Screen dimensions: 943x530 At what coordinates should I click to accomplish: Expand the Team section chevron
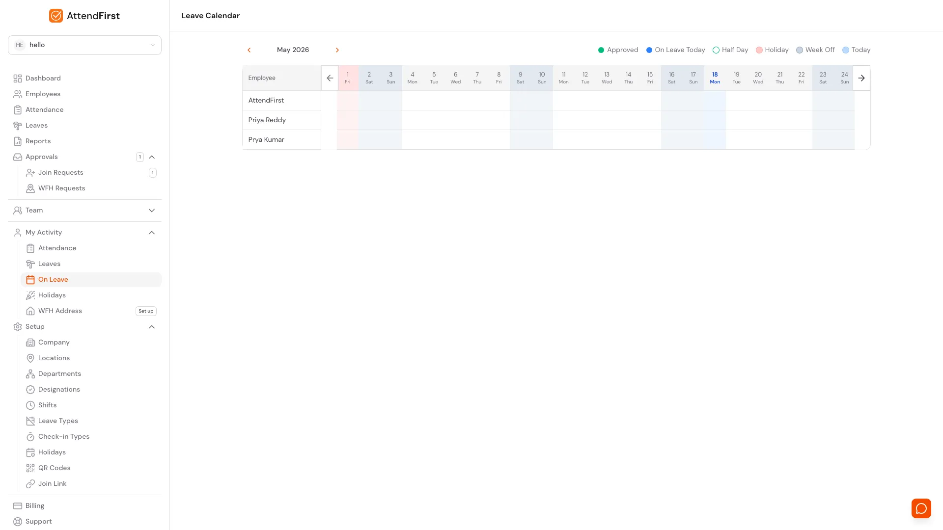tap(152, 211)
